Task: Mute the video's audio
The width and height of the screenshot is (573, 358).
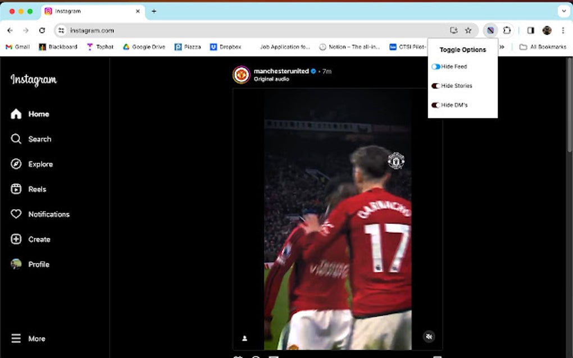Action: pyautogui.click(x=429, y=336)
